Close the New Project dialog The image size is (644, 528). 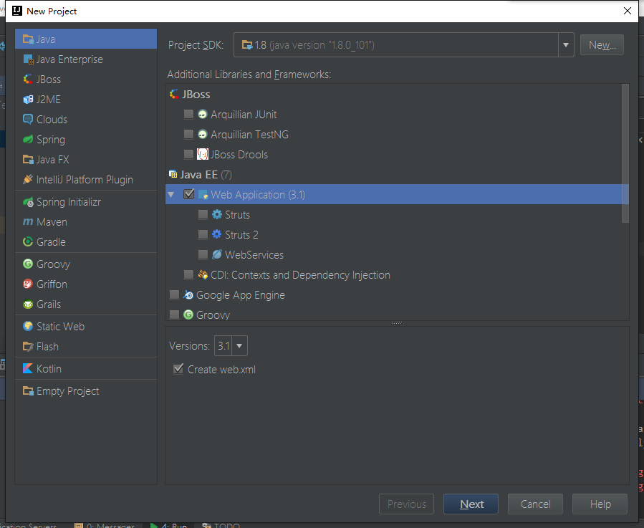pyautogui.click(x=627, y=11)
